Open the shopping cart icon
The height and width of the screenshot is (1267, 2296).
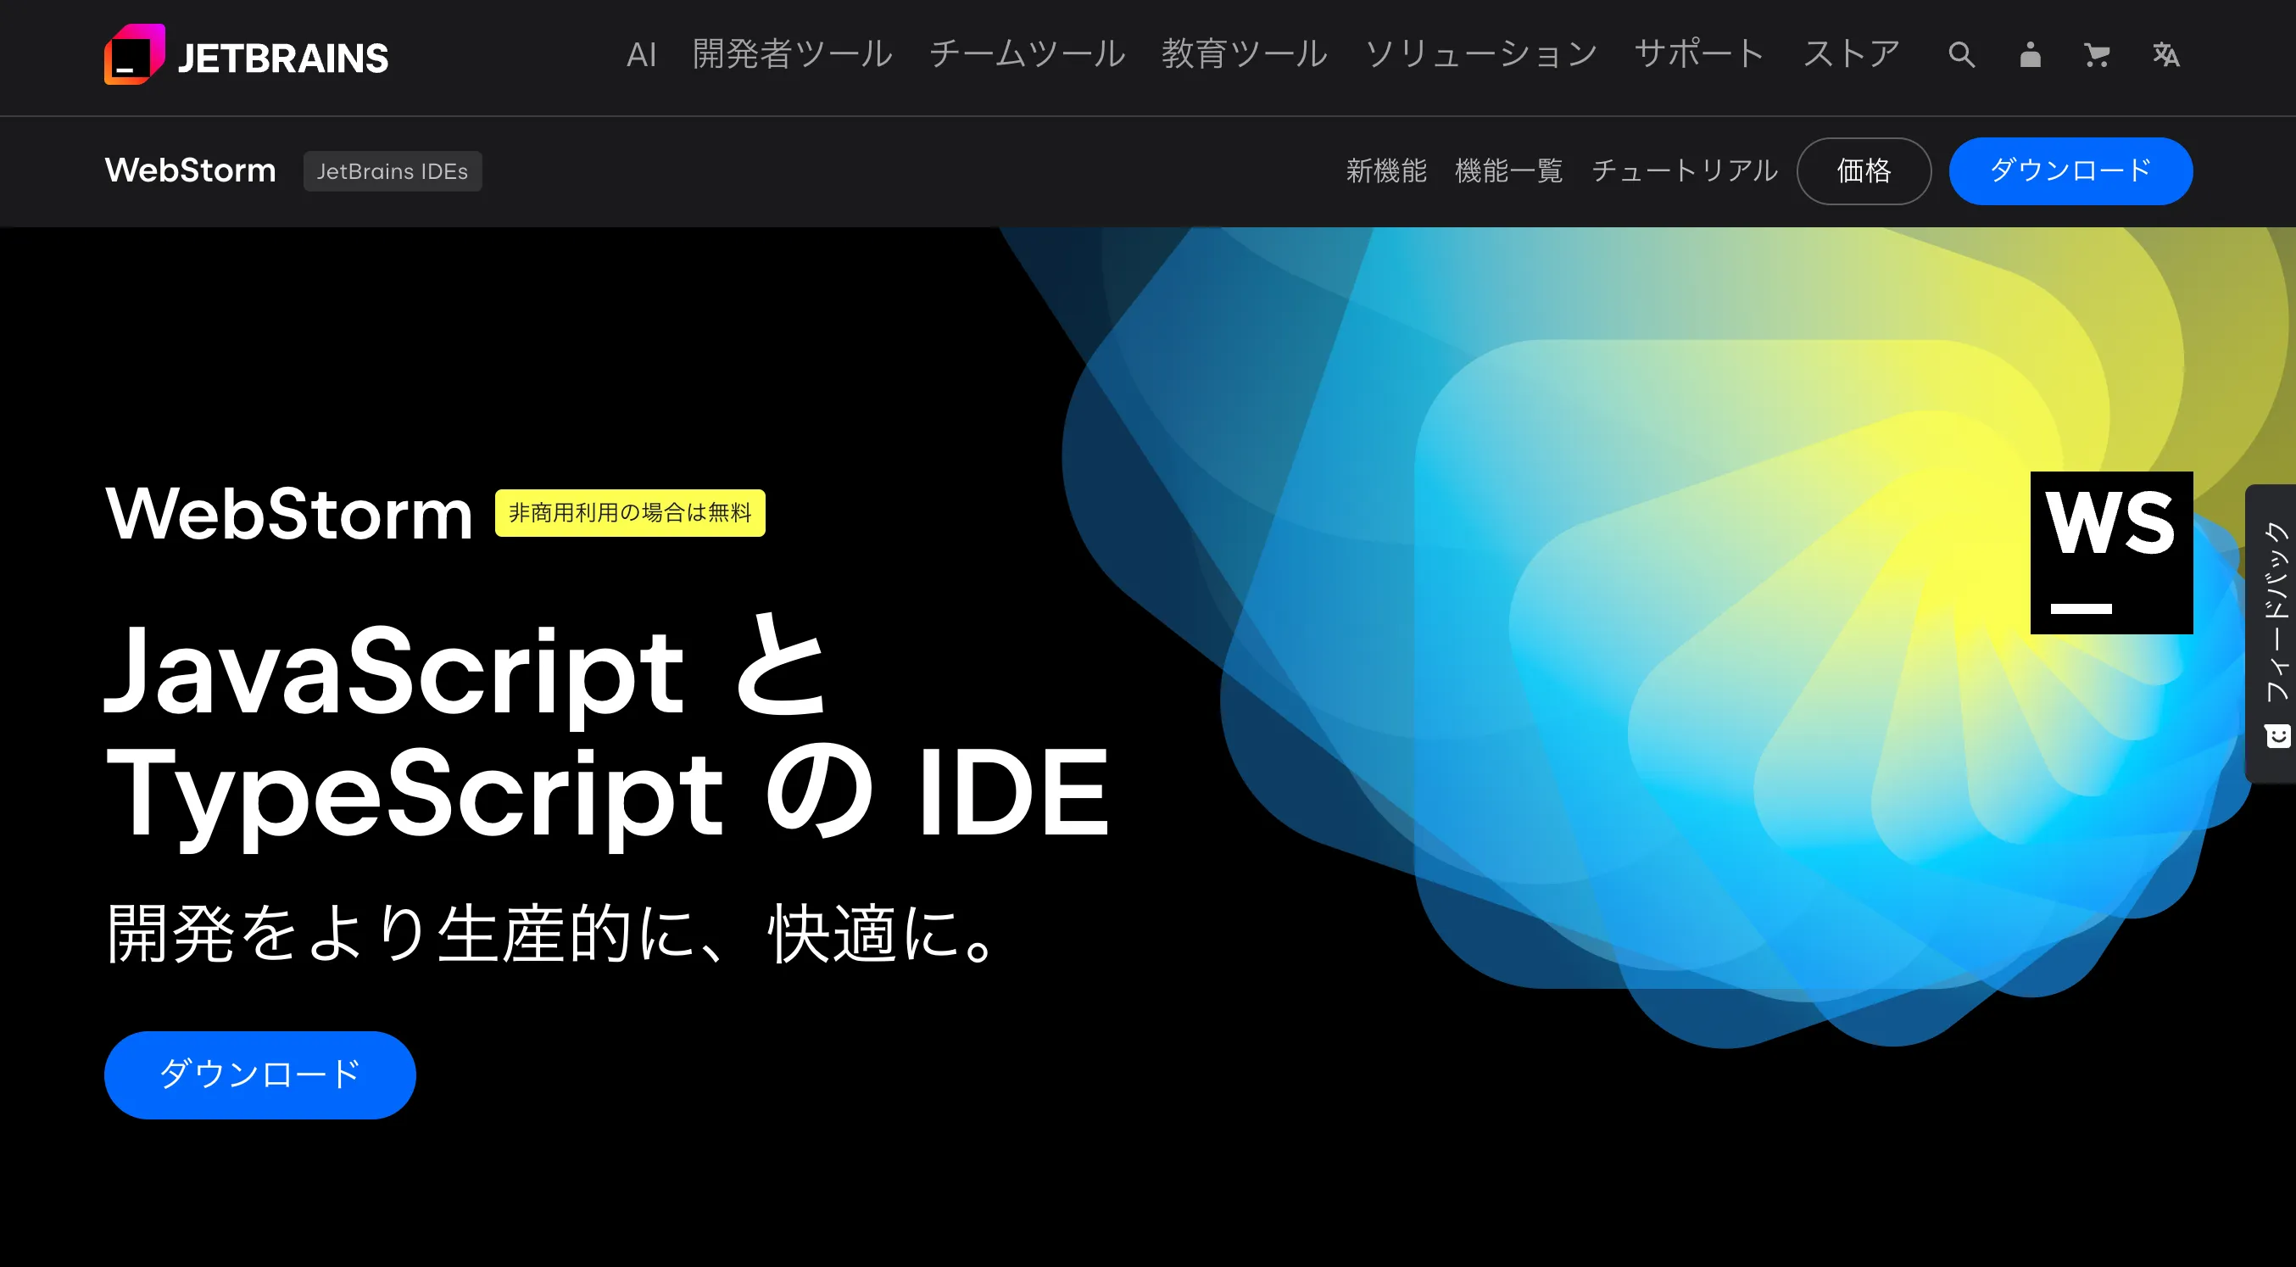click(x=2097, y=55)
